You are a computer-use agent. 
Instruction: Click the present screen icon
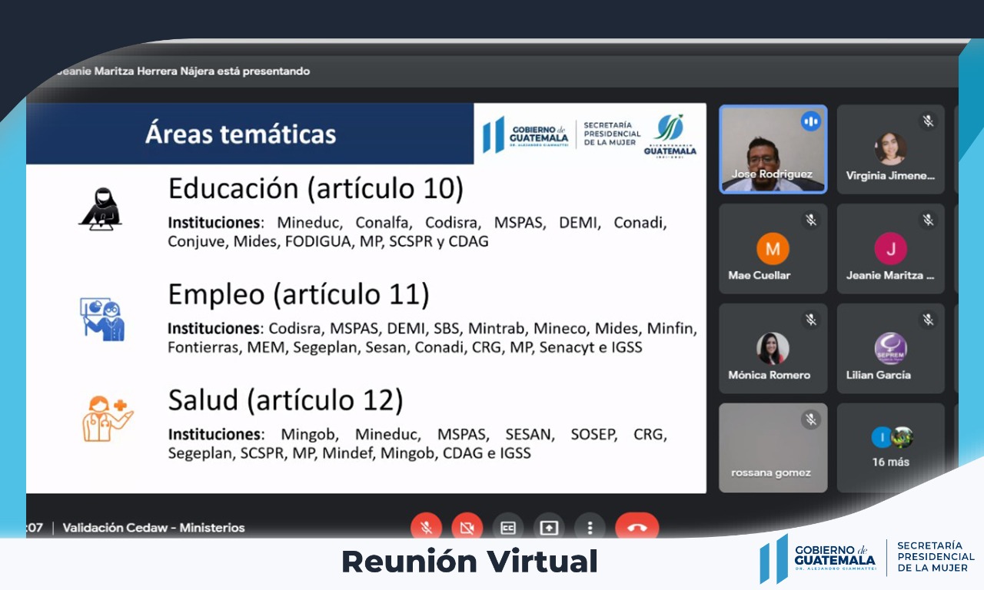(x=549, y=527)
